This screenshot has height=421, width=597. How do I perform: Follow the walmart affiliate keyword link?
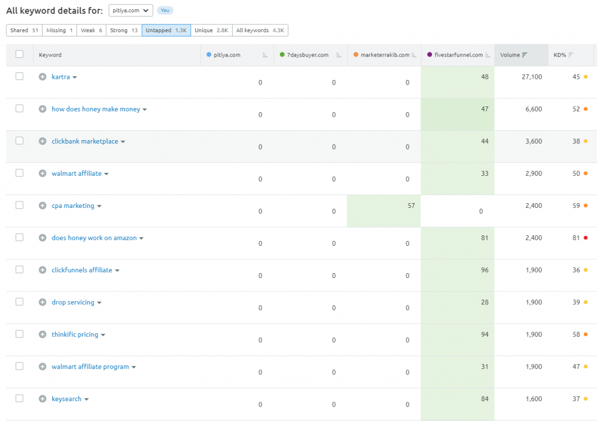pyautogui.click(x=76, y=173)
